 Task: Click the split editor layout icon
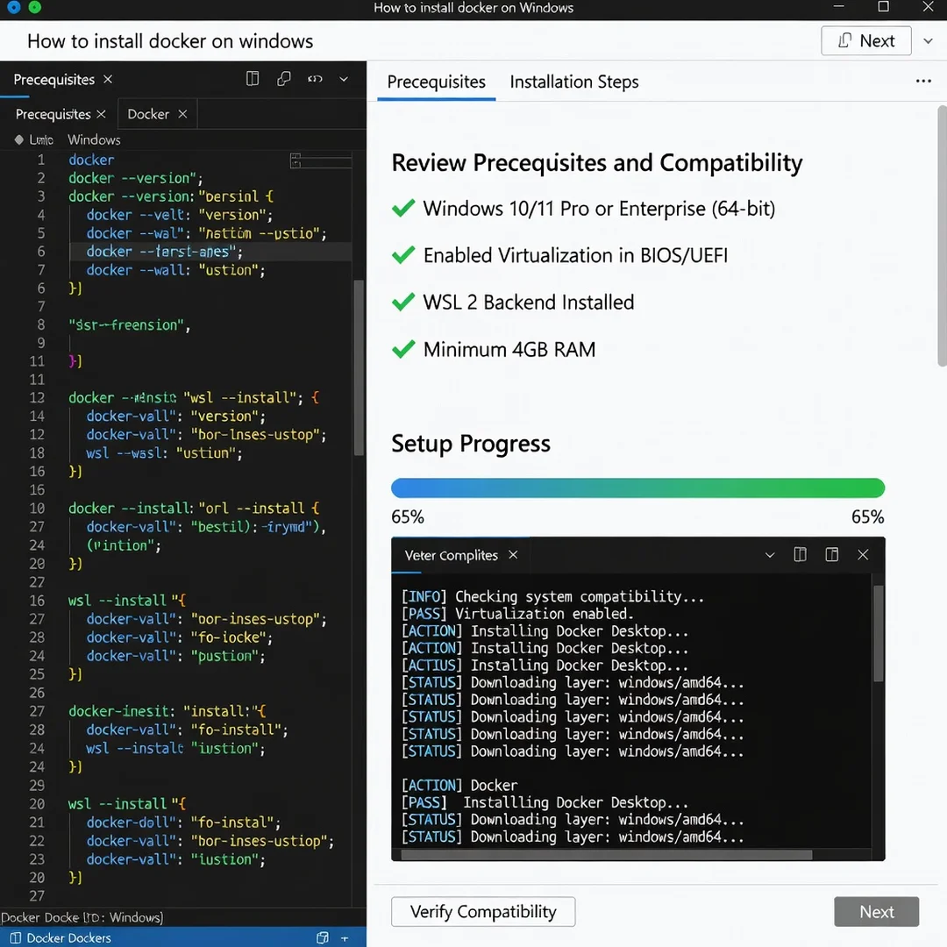253,79
